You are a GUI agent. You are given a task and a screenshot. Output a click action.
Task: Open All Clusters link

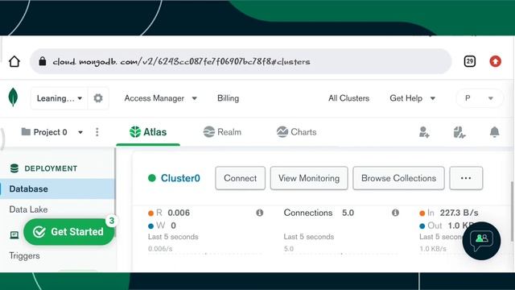[x=348, y=98]
